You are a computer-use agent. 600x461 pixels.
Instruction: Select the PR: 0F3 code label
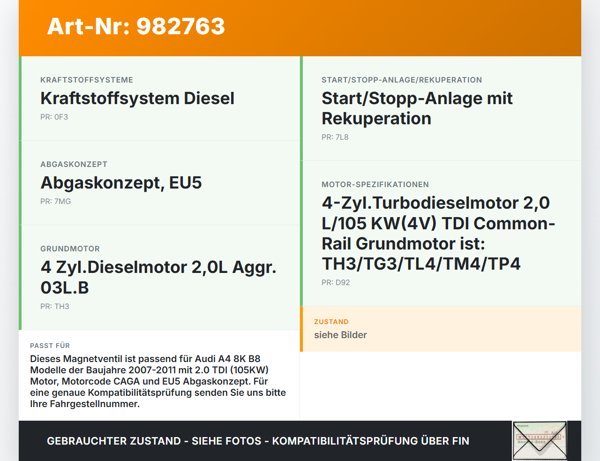54,117
